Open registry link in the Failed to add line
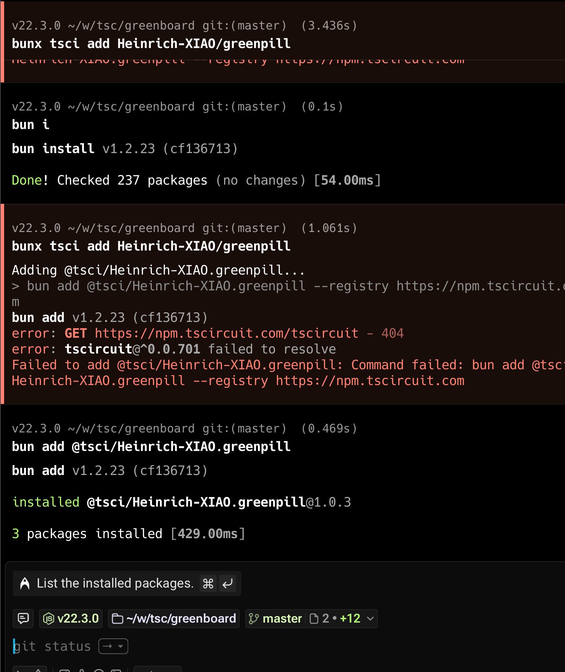Screen dimensions: 565x672 coord(370,381)
